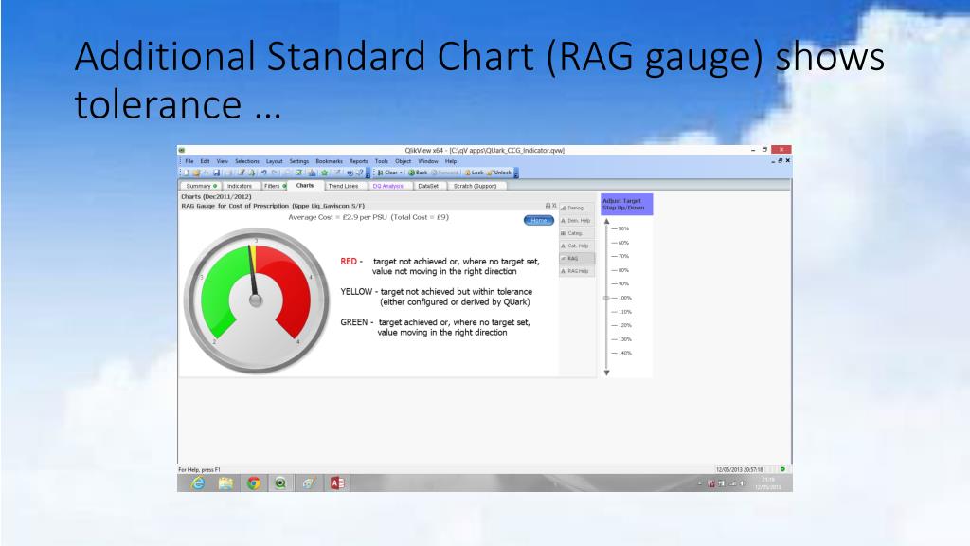Screen dimensions: 970x546
Task: Switch to the Indicators sheet tab
Action: pos(240,186)
